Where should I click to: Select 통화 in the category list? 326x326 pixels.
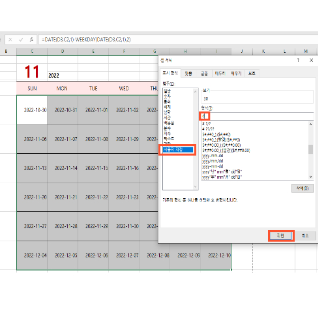coord(167,102)
